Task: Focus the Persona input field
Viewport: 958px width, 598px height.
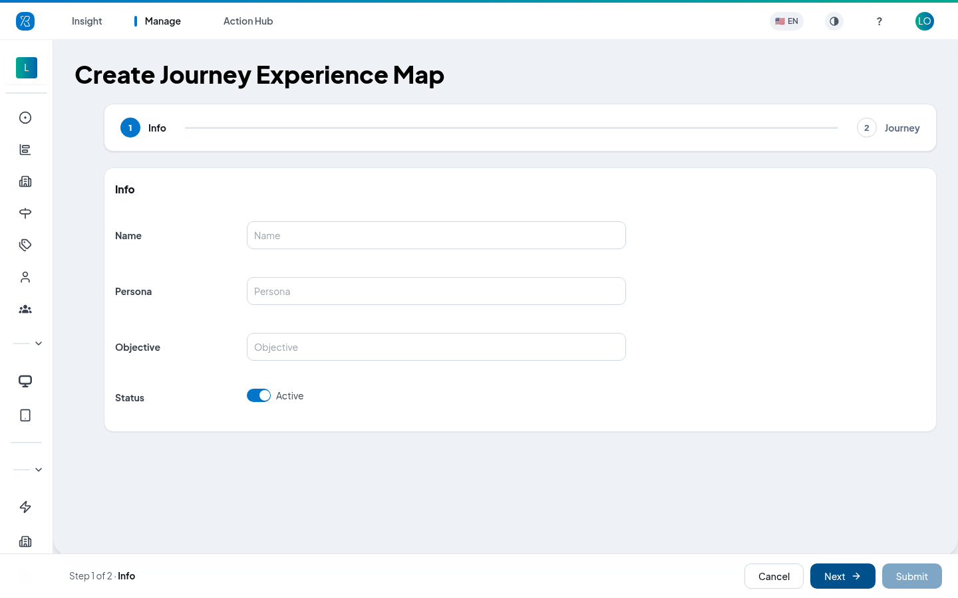Action: [x=436, y=291]
